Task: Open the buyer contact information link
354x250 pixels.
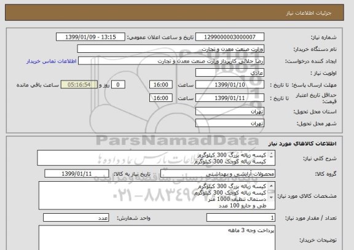Action: coord(51,61)
